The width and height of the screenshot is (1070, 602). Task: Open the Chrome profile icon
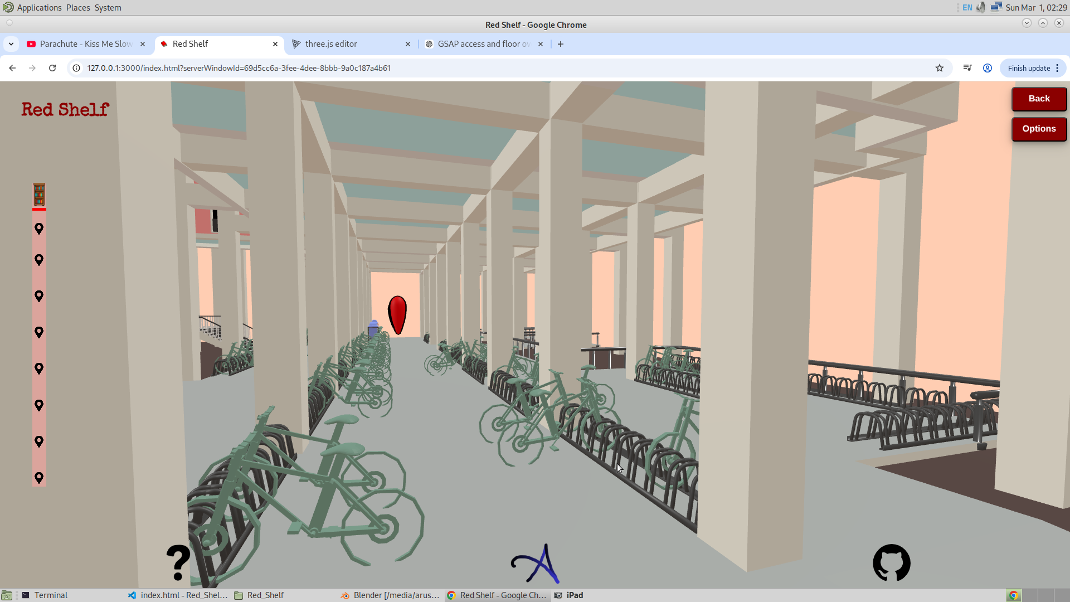pyautogui.click(x=988, y=68)
